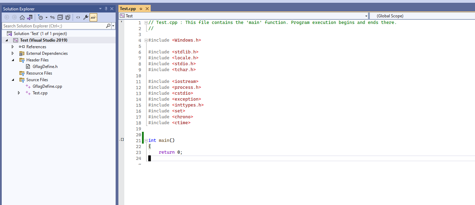This screenshot has height=205, width=475.
Task: Open the search options dropdown arrow
Action: (x=113, y=26)
